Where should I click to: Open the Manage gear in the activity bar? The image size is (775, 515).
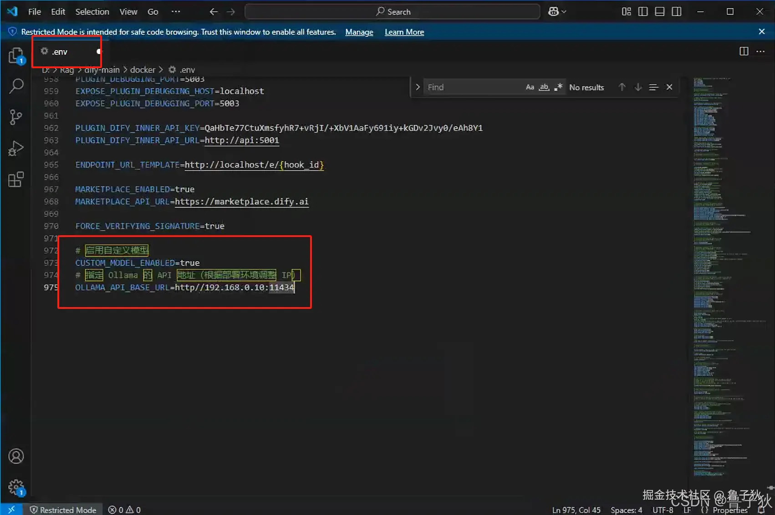(x=16, y=487)
